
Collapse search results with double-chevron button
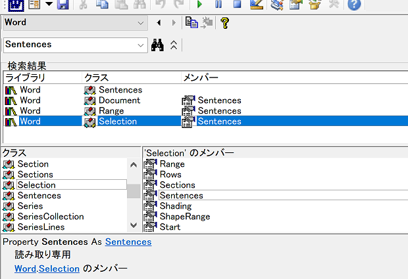[174, 45]
